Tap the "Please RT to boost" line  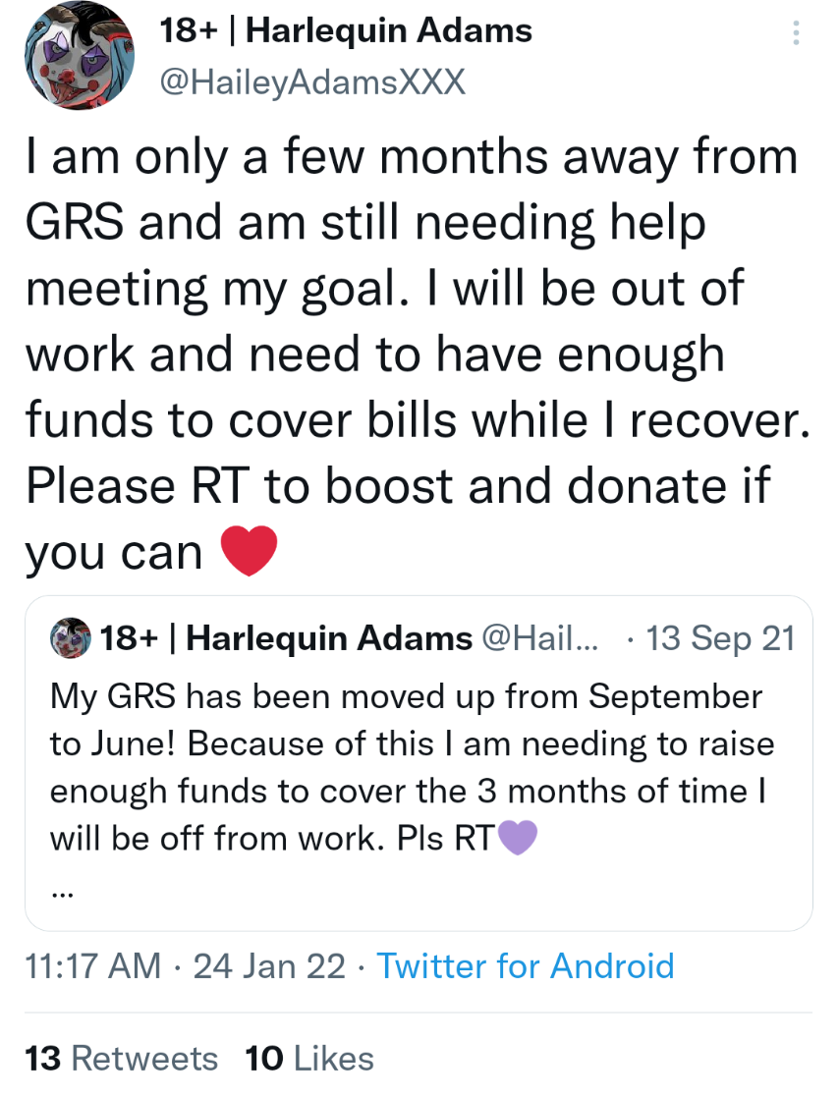[x=398, y=486]
